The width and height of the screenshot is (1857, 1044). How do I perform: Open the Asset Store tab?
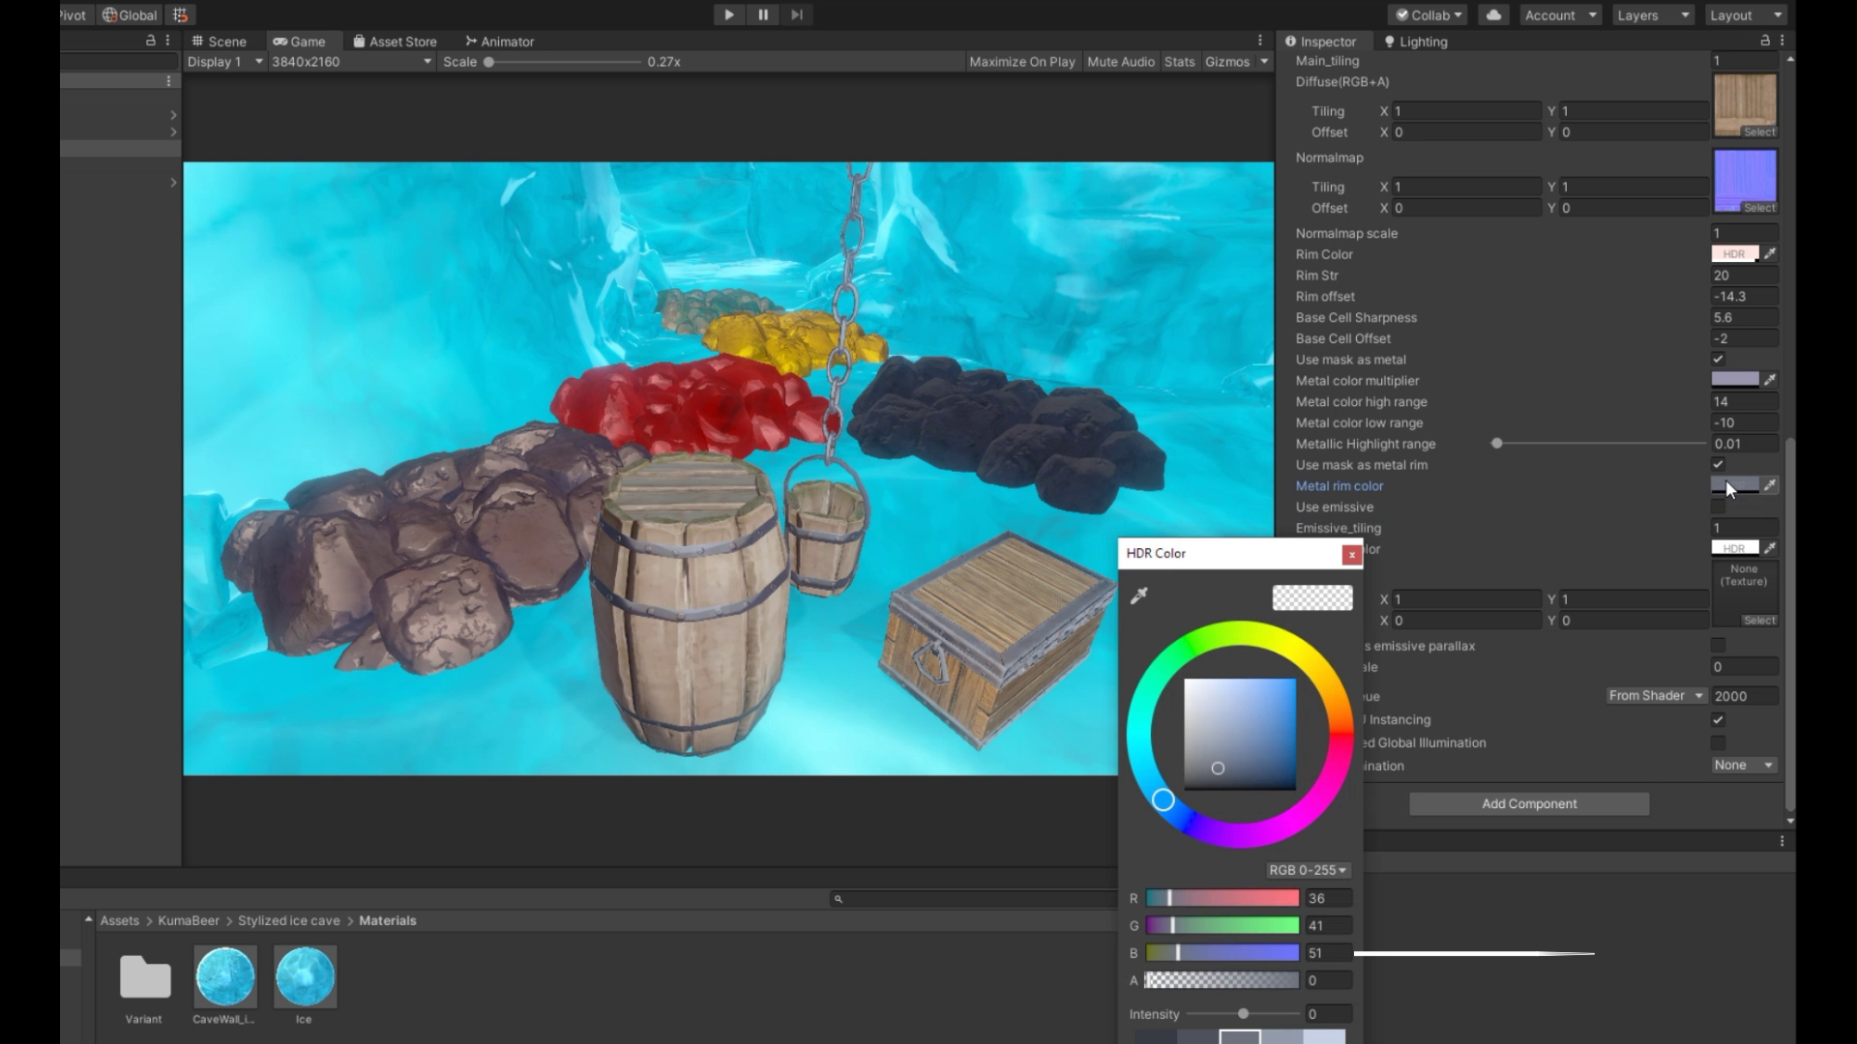coord(395,42)
